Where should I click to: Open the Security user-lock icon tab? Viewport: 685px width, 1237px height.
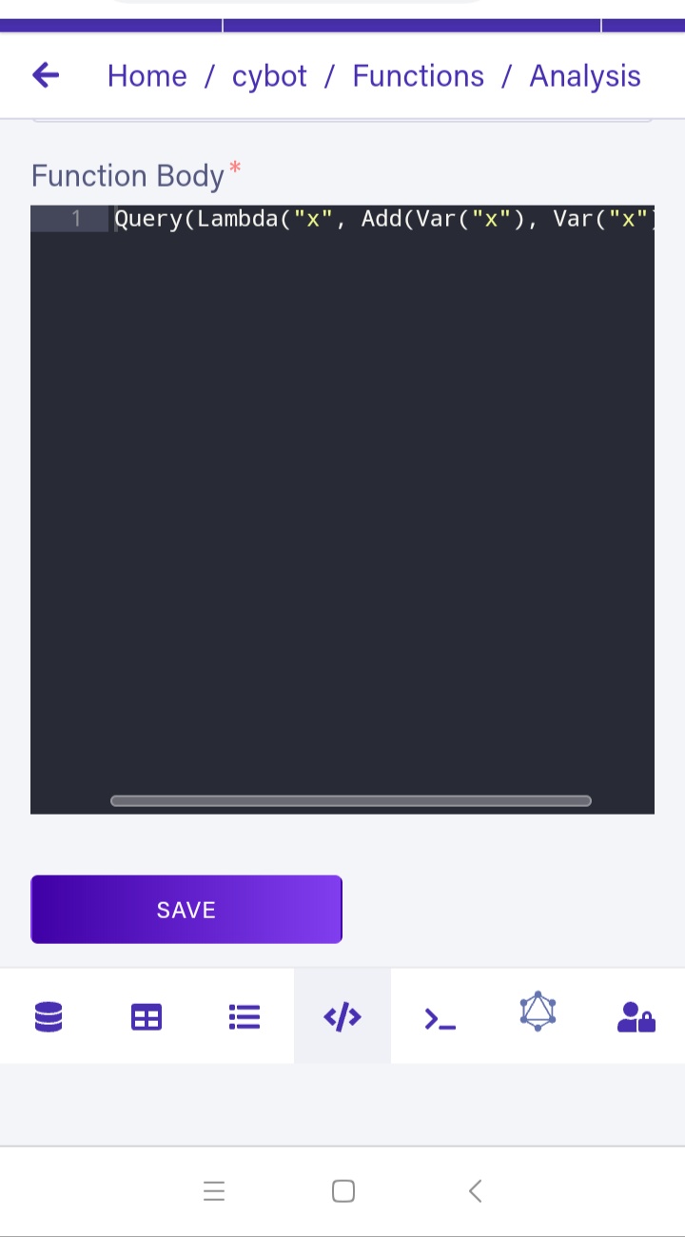click(636, 1017)
